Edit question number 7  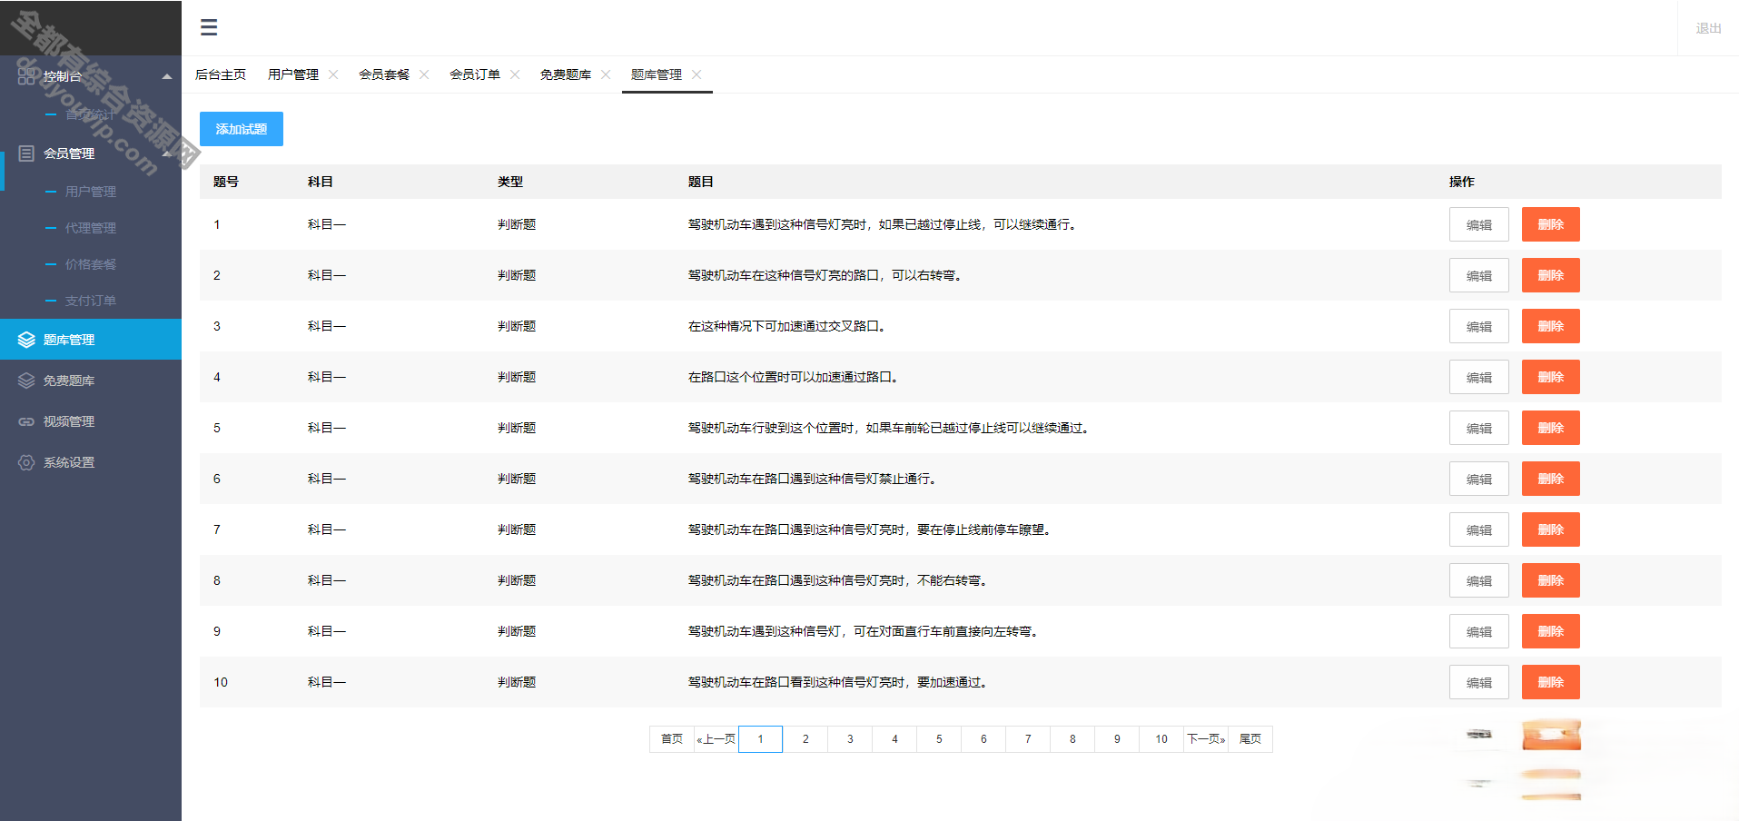pyautogui.click(x=1478, y=529)
